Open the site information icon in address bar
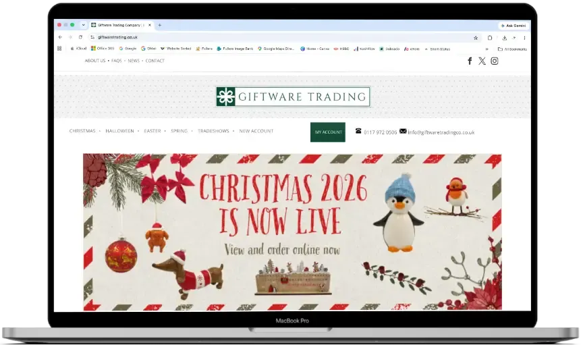 (92, 37)
